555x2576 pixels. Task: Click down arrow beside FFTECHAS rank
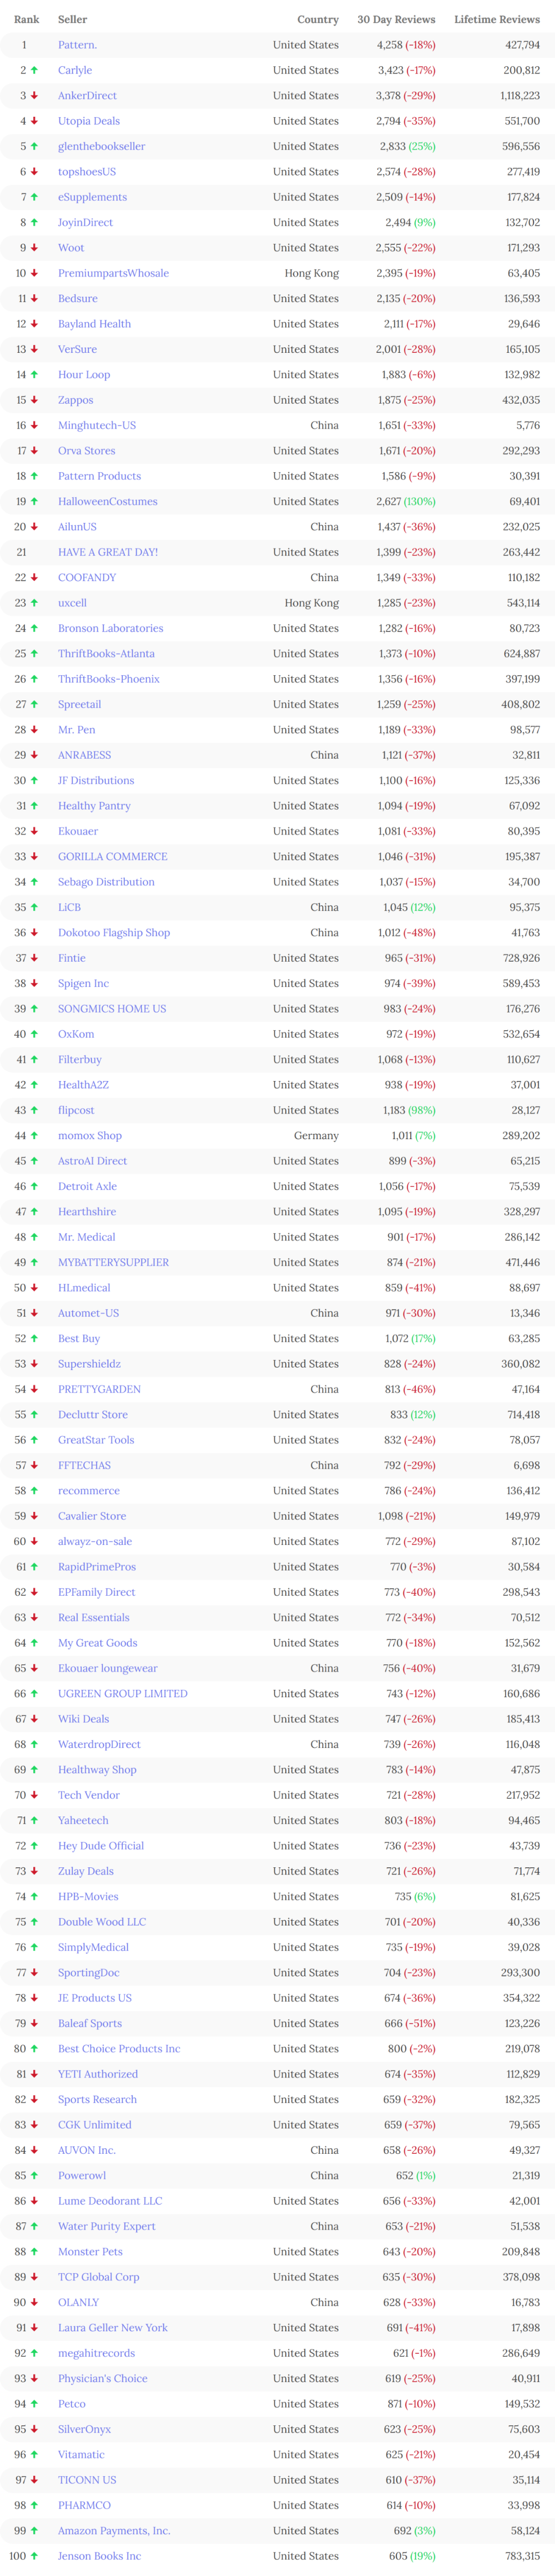coord(34,1466)
